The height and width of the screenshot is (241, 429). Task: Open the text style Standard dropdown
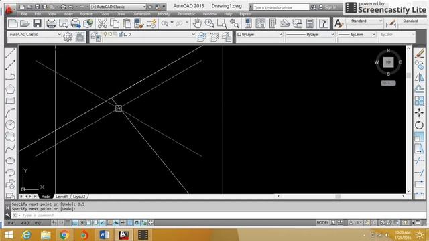[x=381, y=21]
